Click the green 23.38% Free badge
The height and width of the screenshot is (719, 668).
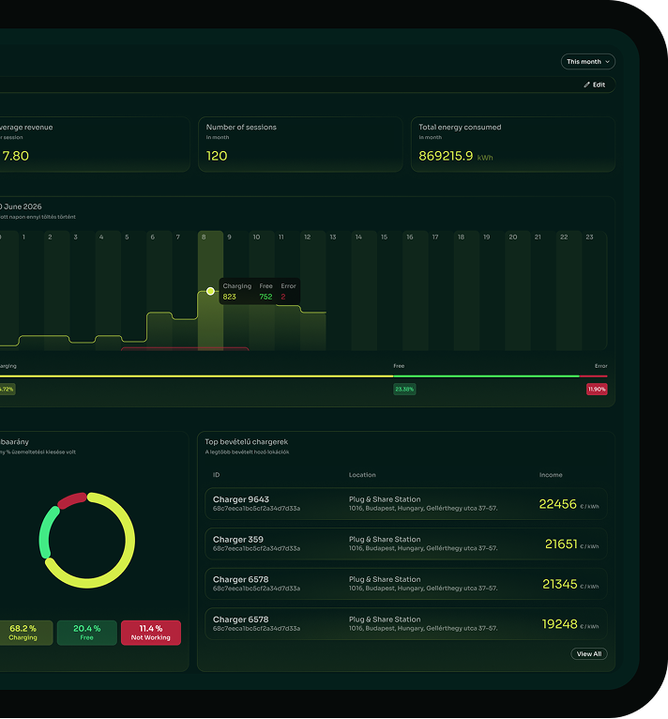point(404,389)
